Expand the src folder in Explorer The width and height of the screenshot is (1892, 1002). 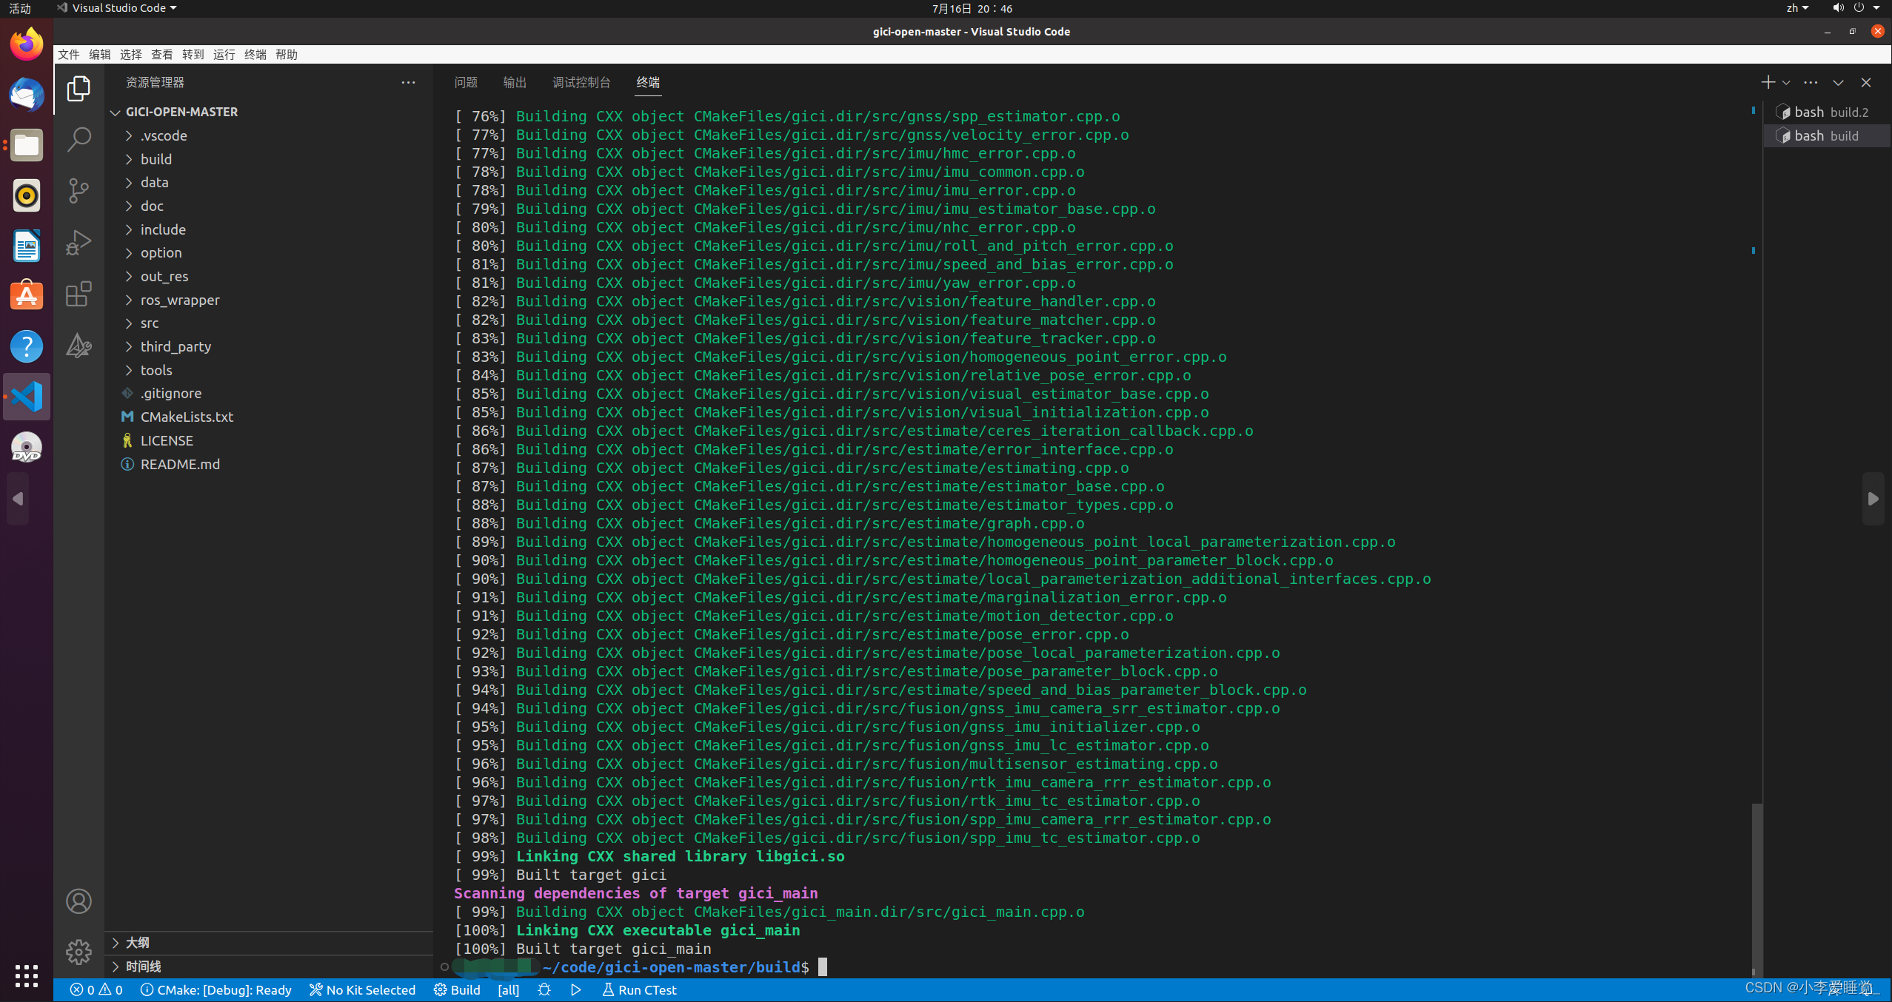(150, 323)
